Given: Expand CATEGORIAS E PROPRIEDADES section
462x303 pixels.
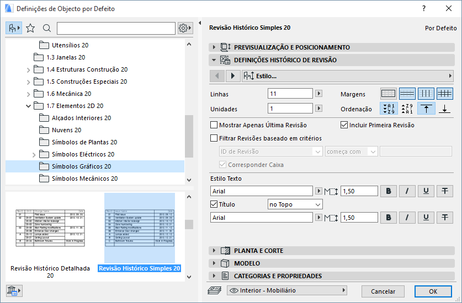Looking at the screenshot, I should (x=214, y=276).
